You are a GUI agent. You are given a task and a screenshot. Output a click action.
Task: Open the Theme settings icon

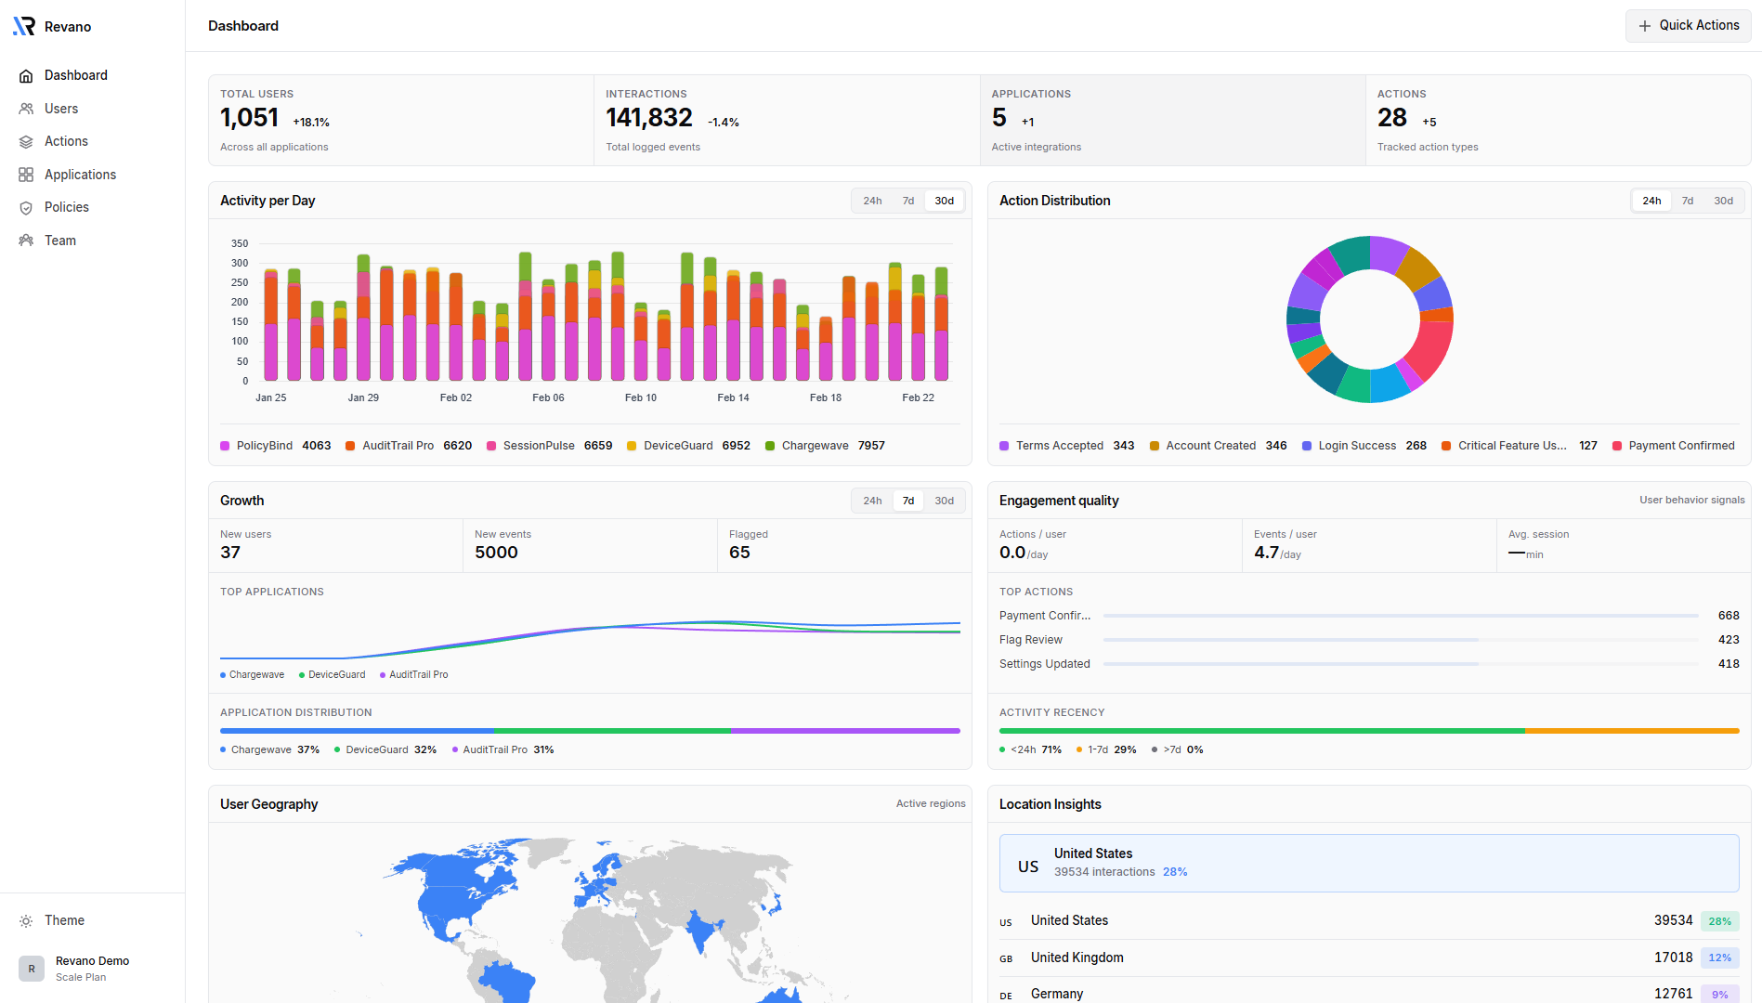point(26,920)
